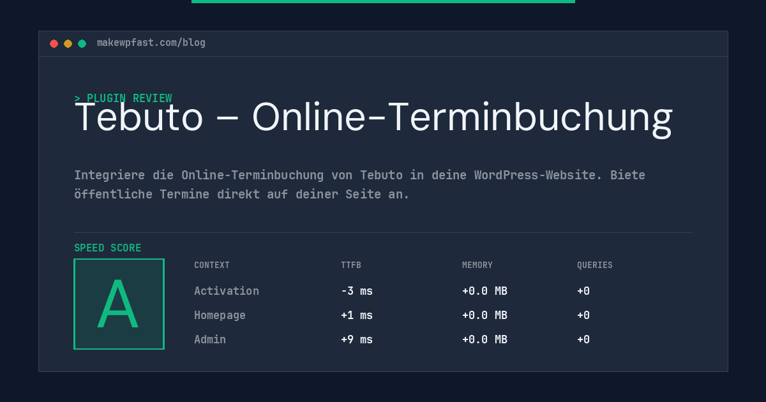Click the Admin row memory value

(x=484, y=339)
